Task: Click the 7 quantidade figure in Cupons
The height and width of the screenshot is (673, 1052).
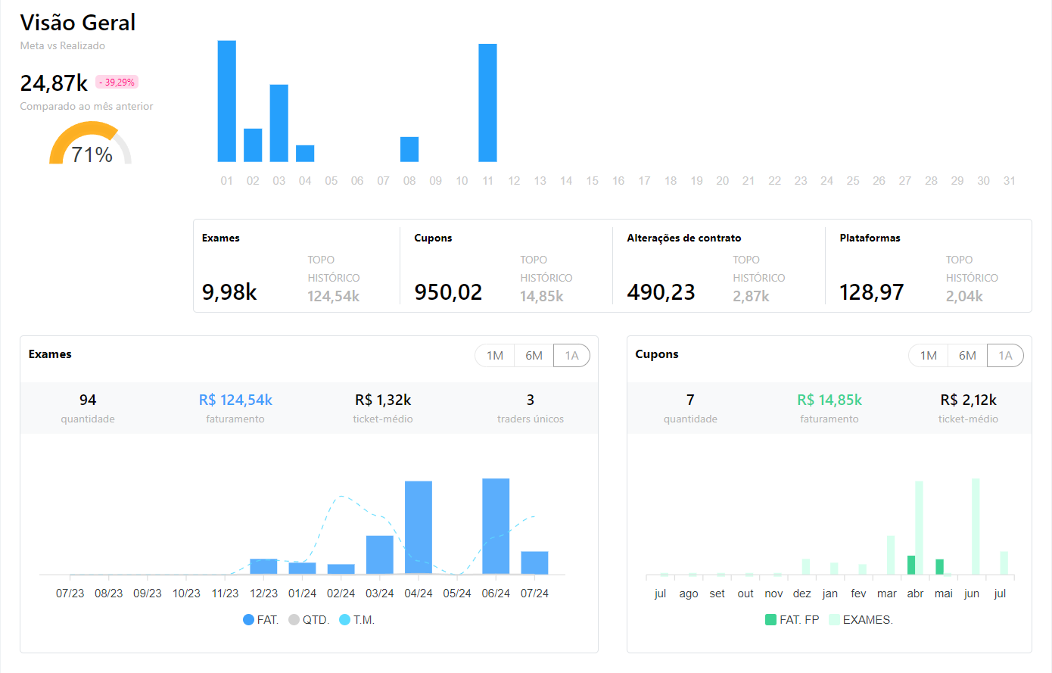Action: [x=690, y=400]
